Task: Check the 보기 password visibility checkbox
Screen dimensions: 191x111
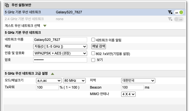Action: [x=93, y=60]
